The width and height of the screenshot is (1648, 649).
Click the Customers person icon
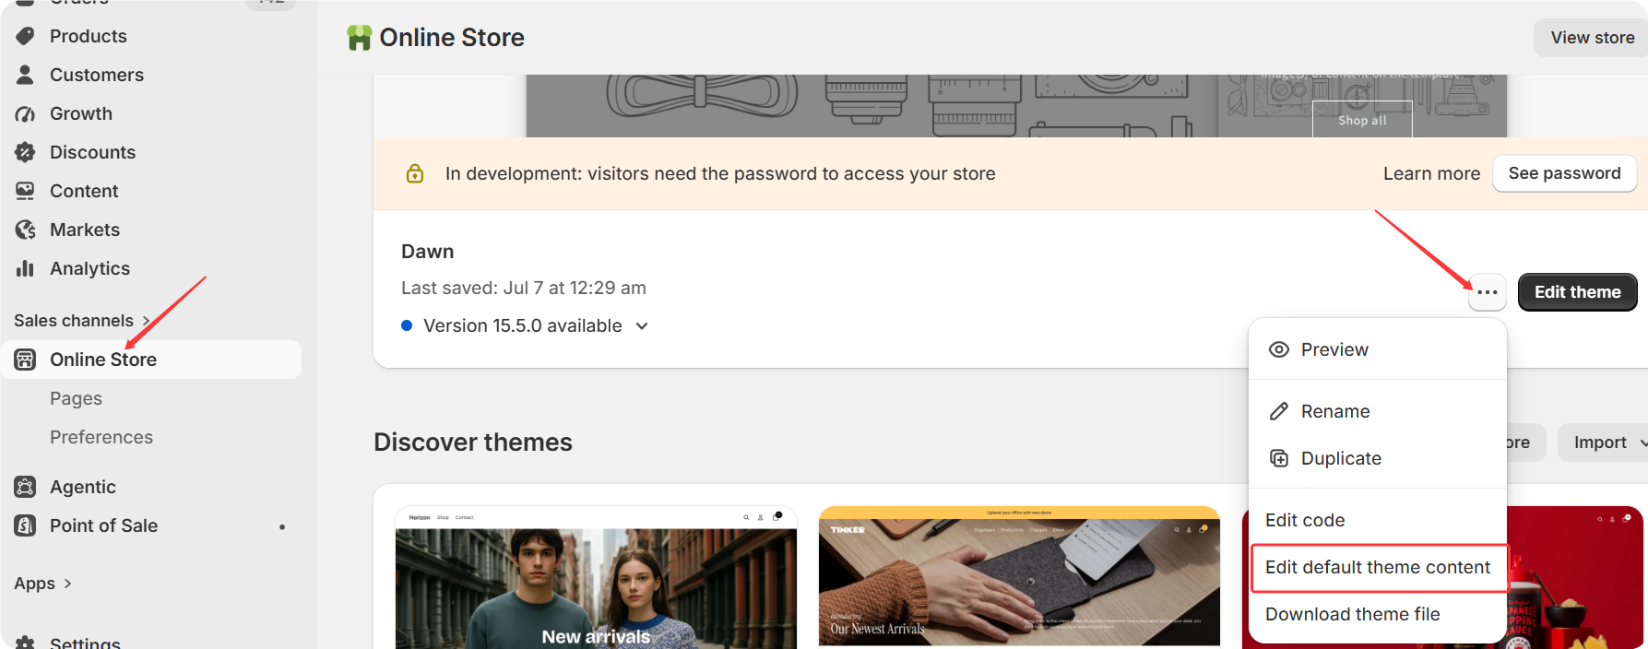click(25, 75)
